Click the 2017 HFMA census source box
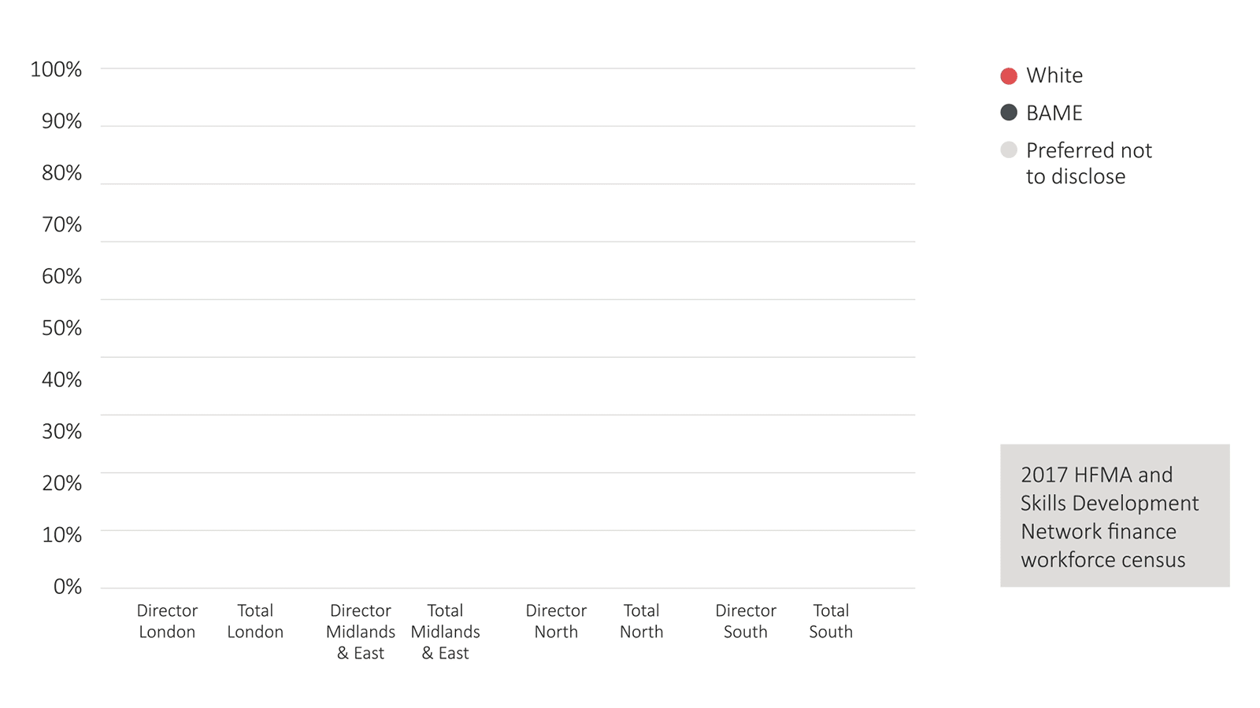 (1115, 516)
